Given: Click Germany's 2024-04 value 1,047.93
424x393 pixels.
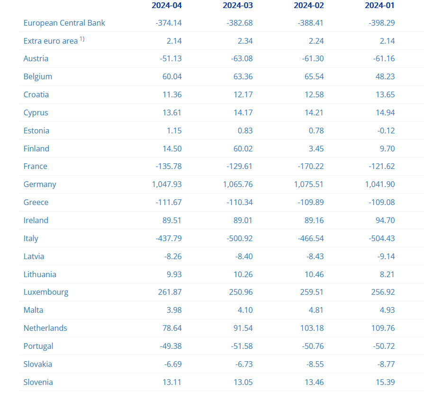Looking at the screenshot, I should point(167,184).
